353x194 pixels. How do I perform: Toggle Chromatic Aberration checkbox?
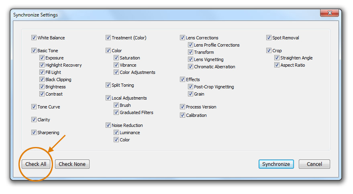coord(190,67)
